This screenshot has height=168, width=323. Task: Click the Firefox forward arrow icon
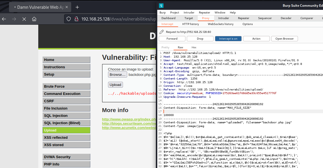pos(14,19)
